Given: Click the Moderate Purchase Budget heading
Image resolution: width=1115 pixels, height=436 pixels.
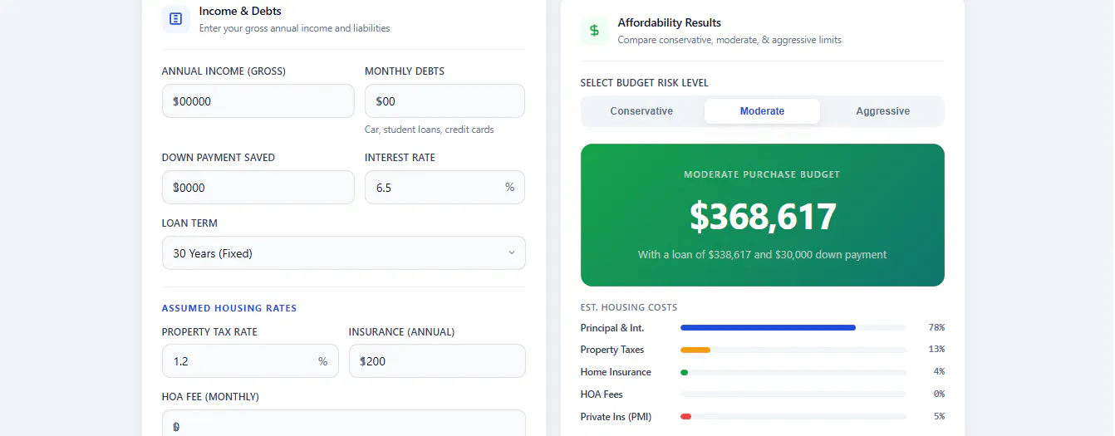Looking at the screenshot, I should point(762,175).
